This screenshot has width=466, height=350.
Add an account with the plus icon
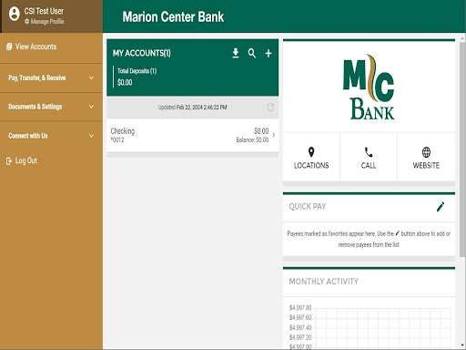coord(268,54)
